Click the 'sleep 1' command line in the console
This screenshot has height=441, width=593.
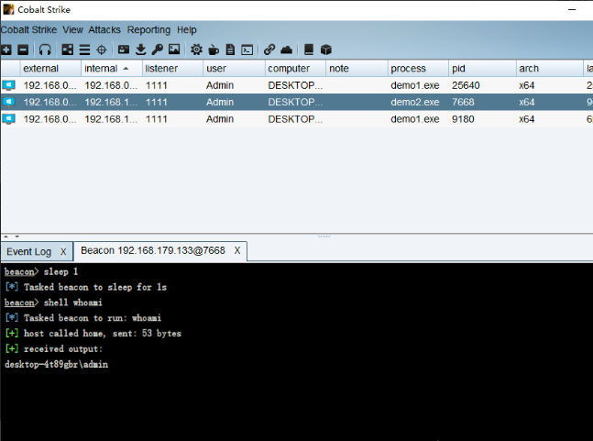[41, 271]
